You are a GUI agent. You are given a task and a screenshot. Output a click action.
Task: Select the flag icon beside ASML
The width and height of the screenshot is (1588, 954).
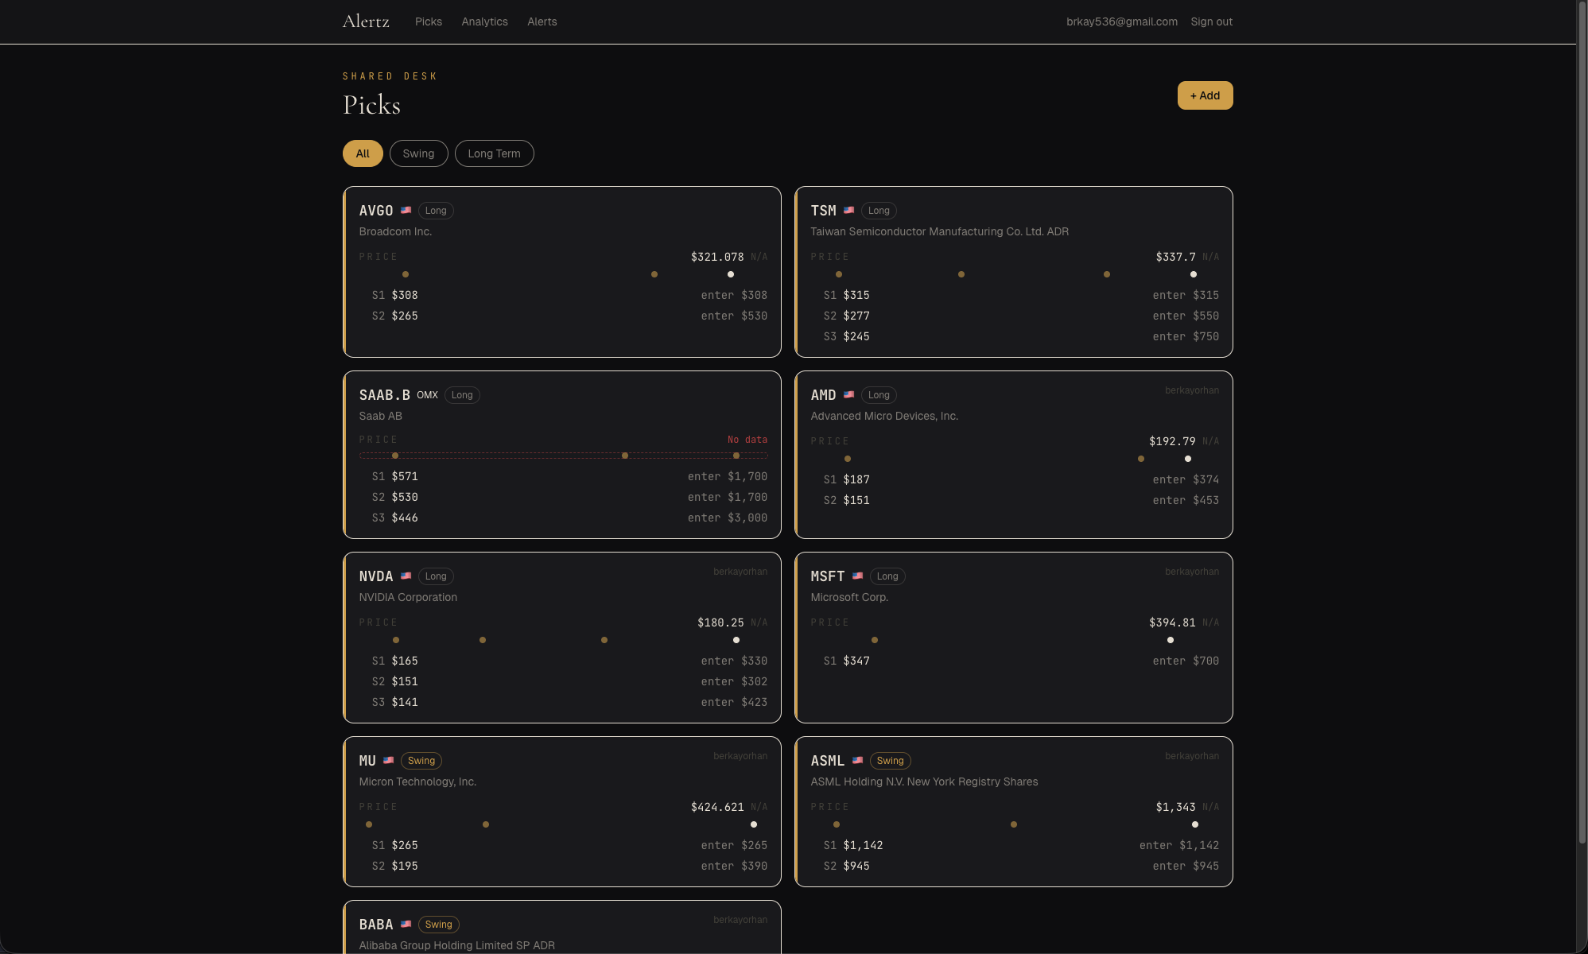[x=858, y=761]
